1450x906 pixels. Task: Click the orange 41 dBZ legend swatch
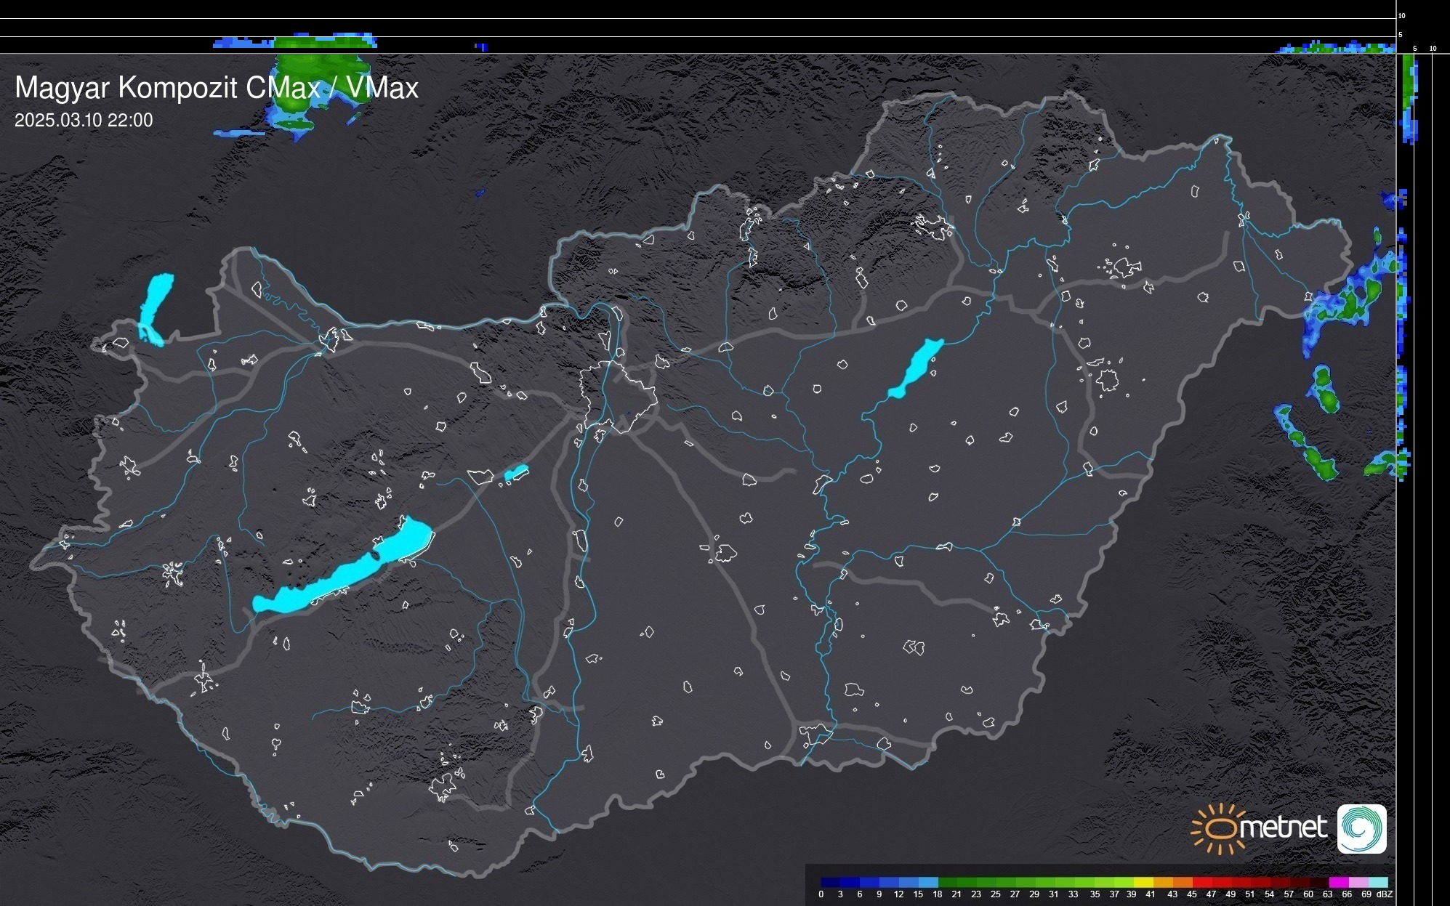[x=1163, y=882]
